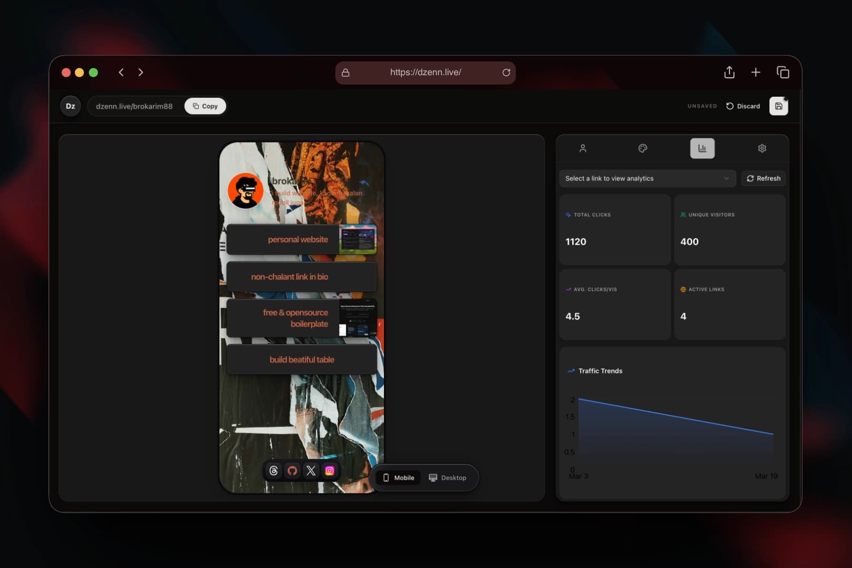The image size is (852, 568).
Task: Click the Active Links globe icon
Action: (683, 289)
